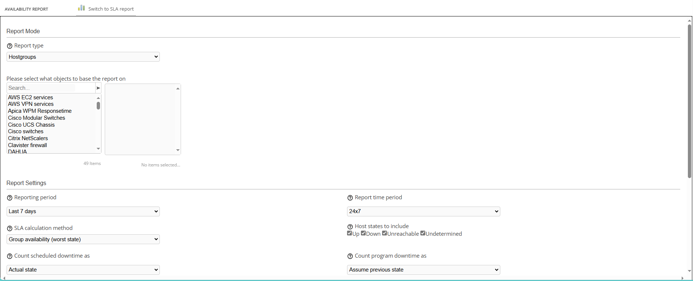Uncheck the Down host state checkbox
The height and width of the screenshot is (281, 693).
click(x=363, y=233)
